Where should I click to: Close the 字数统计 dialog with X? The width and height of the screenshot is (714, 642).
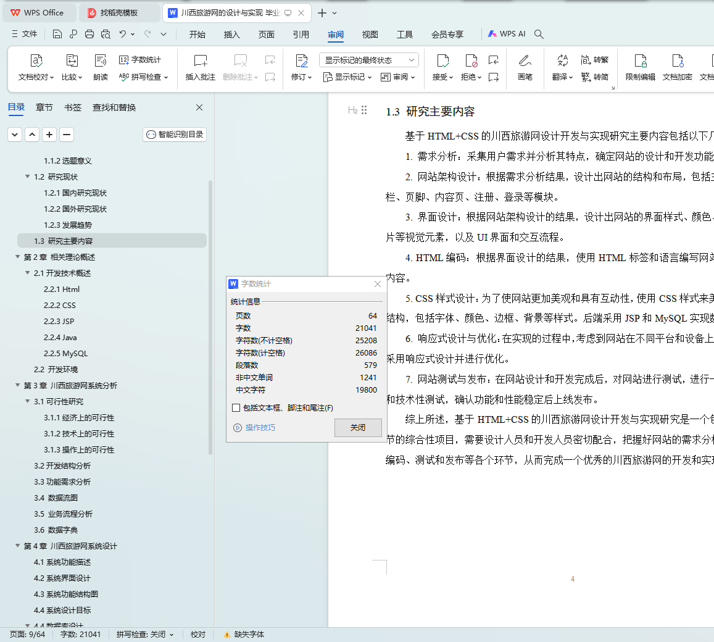(x=378, y=284)
